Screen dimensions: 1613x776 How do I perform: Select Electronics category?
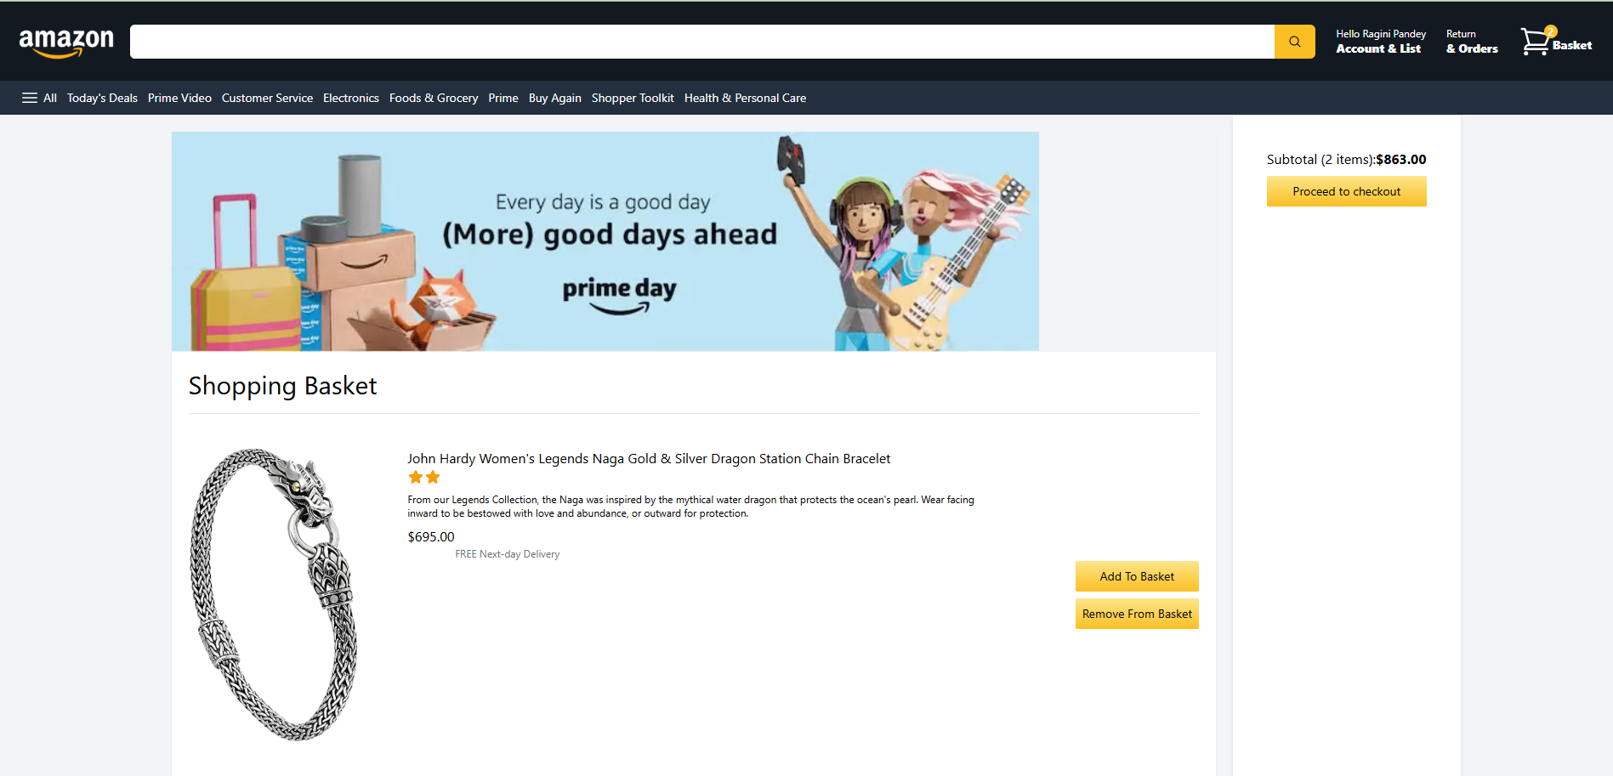click(351, 98)
